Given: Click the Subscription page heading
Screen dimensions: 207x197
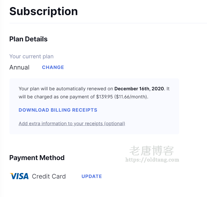Looking at the screenshot, I should coord(44,11).
